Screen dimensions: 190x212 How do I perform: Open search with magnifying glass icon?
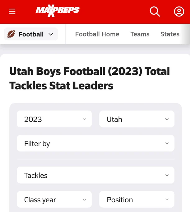155,12
